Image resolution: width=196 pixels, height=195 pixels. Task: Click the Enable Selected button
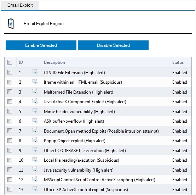coord(41,45)
